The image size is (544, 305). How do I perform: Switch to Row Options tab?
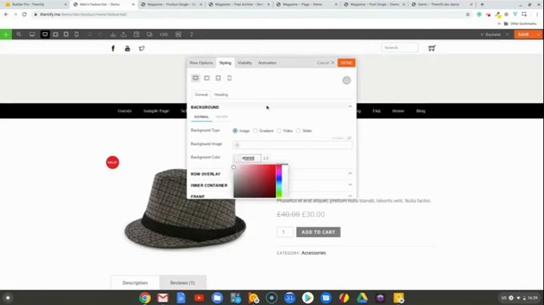pyautogui.click(x=202, y=62)
